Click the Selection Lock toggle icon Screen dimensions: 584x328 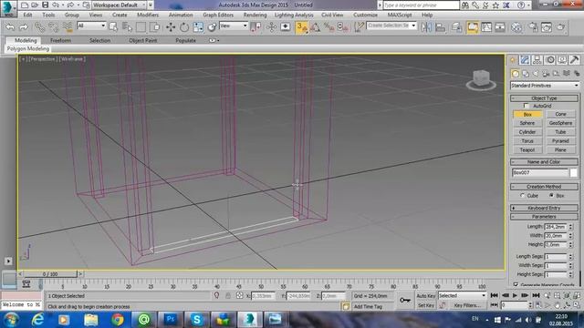click(228, 295)
